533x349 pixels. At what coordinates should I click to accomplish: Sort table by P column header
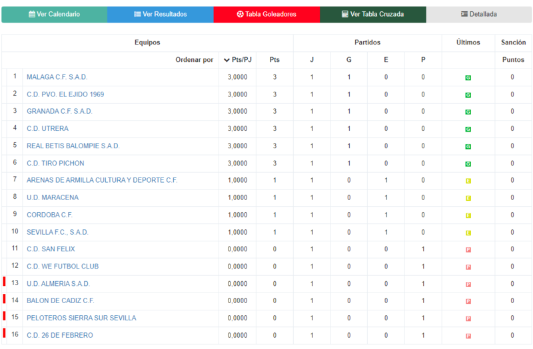coord(423,60)
